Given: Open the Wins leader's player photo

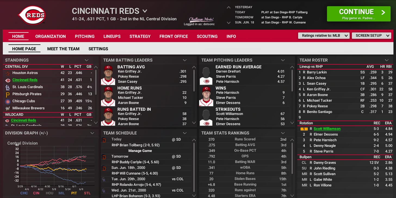Looking at the screenshot, I should coord(206,96).
